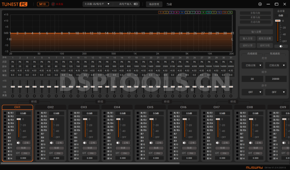Open settings via the gear icon
290x170 pixels.
260,4
